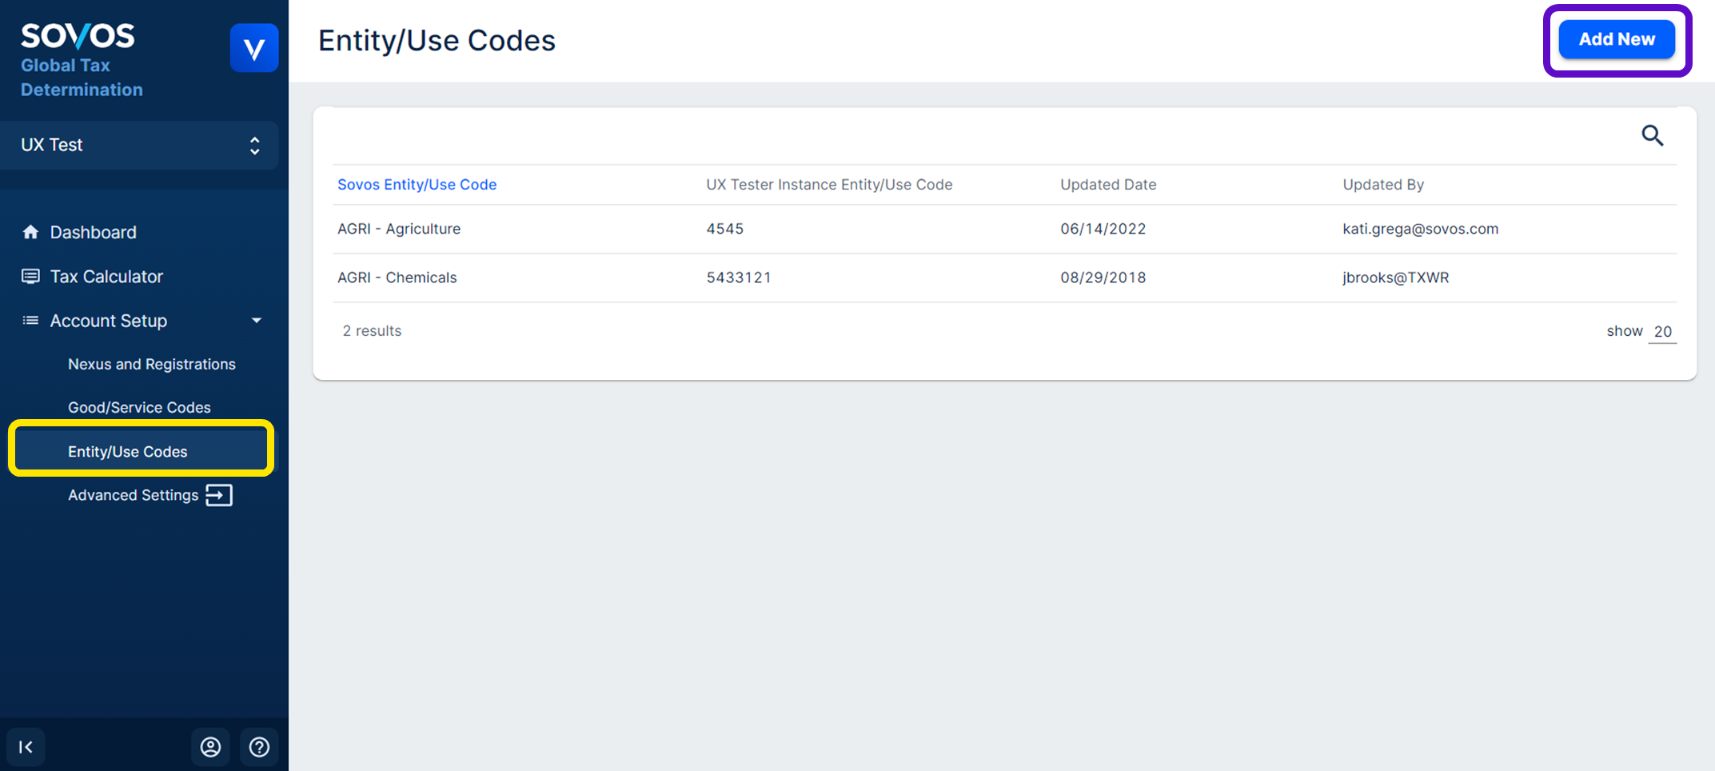Collapse the sidebar with the arrow icon
Viewport: 1715px width, 771px height.
coord(26,747)
